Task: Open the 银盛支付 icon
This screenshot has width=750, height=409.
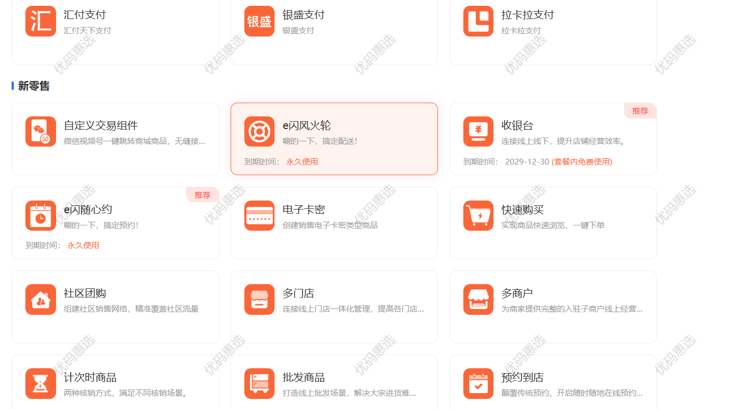Action: tap(259, 21)
